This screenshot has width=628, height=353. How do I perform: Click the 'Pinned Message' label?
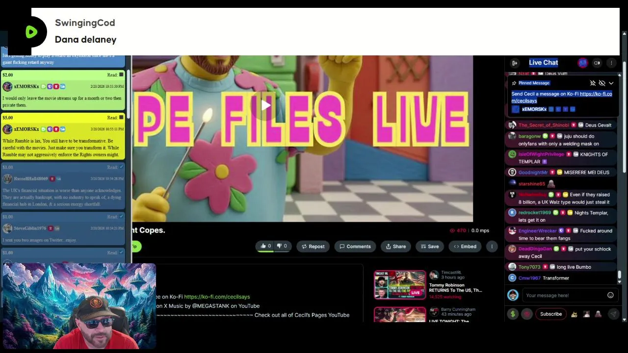tap(534, 83)
